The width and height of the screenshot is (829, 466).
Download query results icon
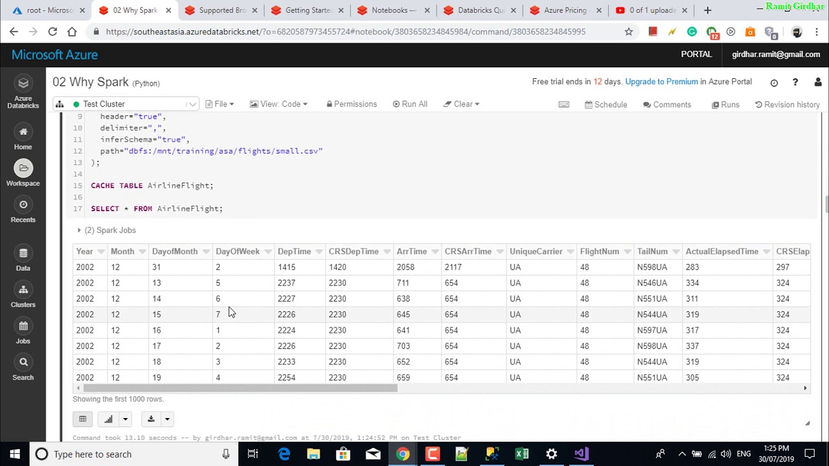click(x=151, y=419)
